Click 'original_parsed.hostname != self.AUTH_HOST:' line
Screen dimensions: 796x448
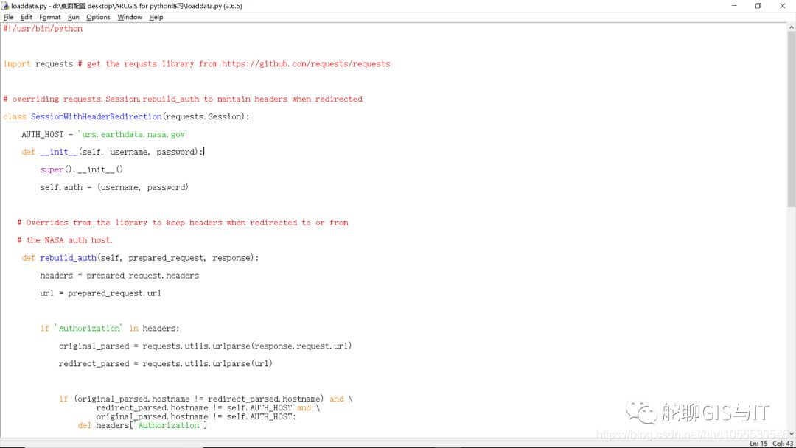[x=196, y=416]
